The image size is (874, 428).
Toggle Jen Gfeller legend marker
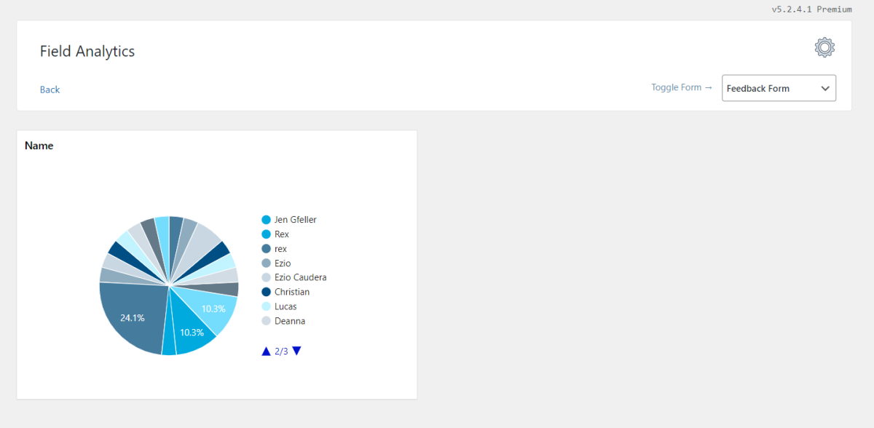(x=266, y=220)
